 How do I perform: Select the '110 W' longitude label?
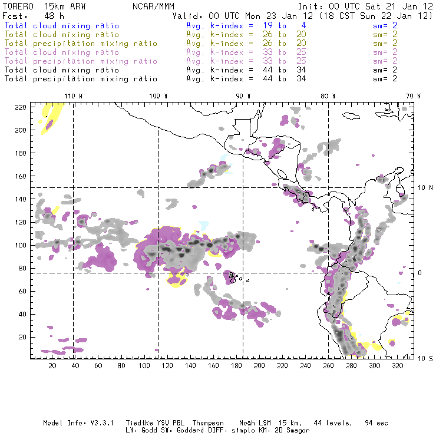tap(74, 96)
